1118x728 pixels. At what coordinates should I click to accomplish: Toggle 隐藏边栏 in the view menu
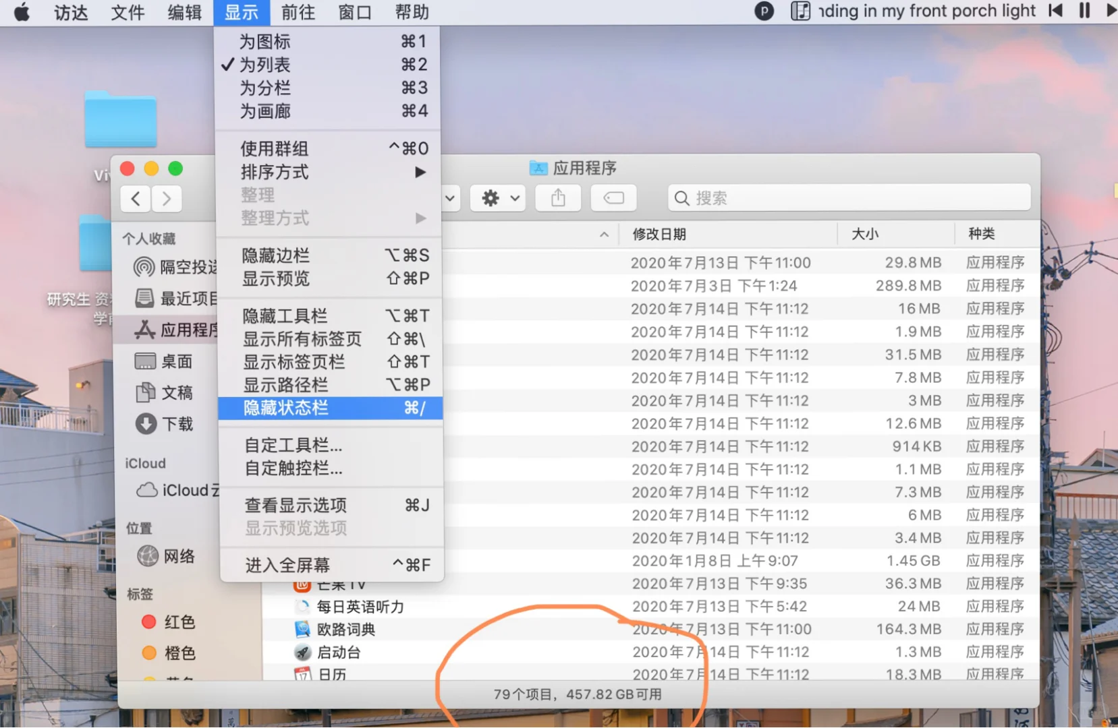275,255
